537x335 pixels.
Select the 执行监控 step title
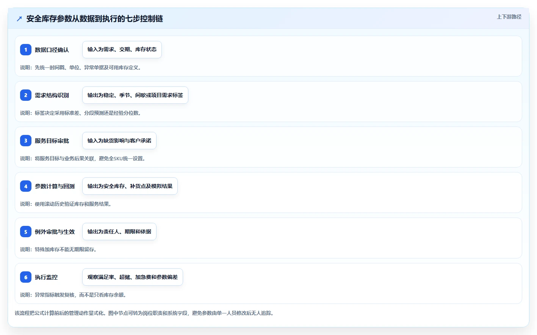click(x=46, y=277)
